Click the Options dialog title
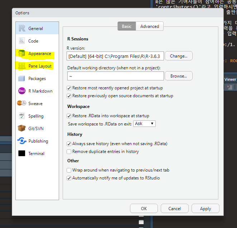 (22, 13)
